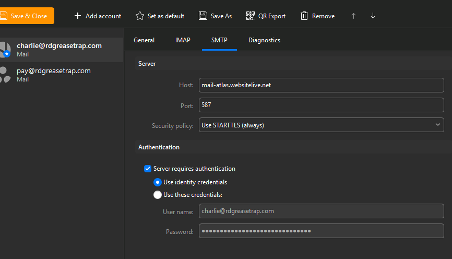Go to the Diagnostics tab
Screen dimensions: 452x259
[x=264, y=40]
